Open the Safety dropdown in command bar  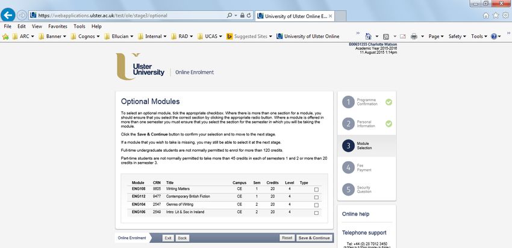[457, 37]
